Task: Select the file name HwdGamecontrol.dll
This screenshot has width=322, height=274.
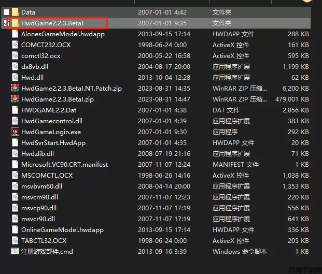Action: click(52, 121)
